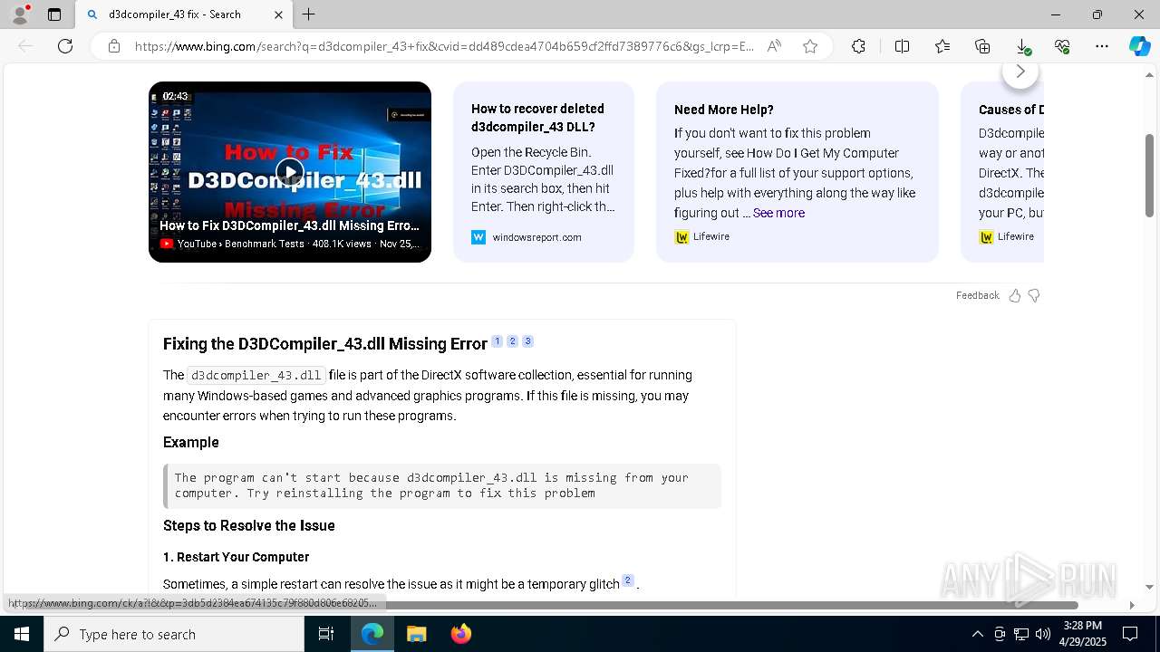Open Downloads icon in toolbar
Image resolution: width=1160 pixels, height=652 pixels.
tap(1022, 46)
